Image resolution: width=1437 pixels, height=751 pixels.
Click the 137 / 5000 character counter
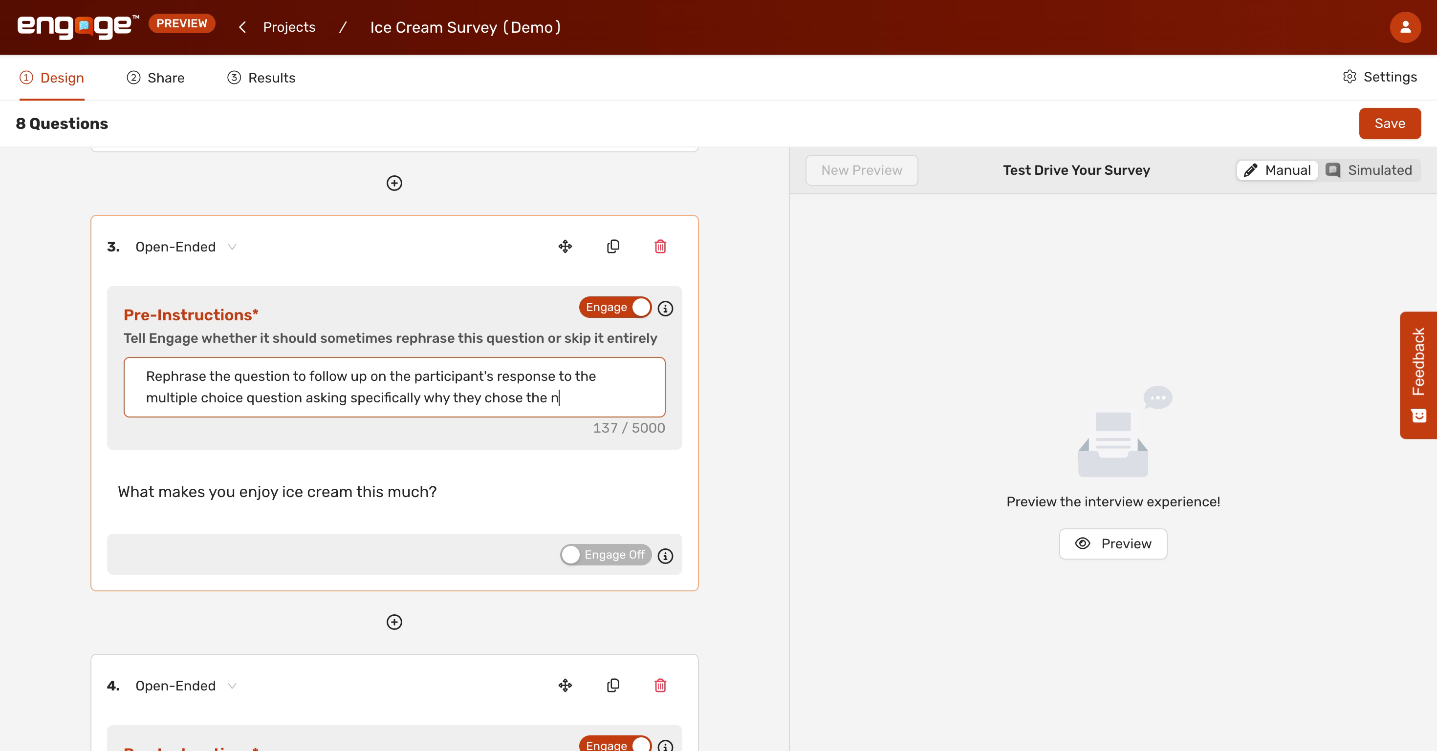(x=629, y=427)
